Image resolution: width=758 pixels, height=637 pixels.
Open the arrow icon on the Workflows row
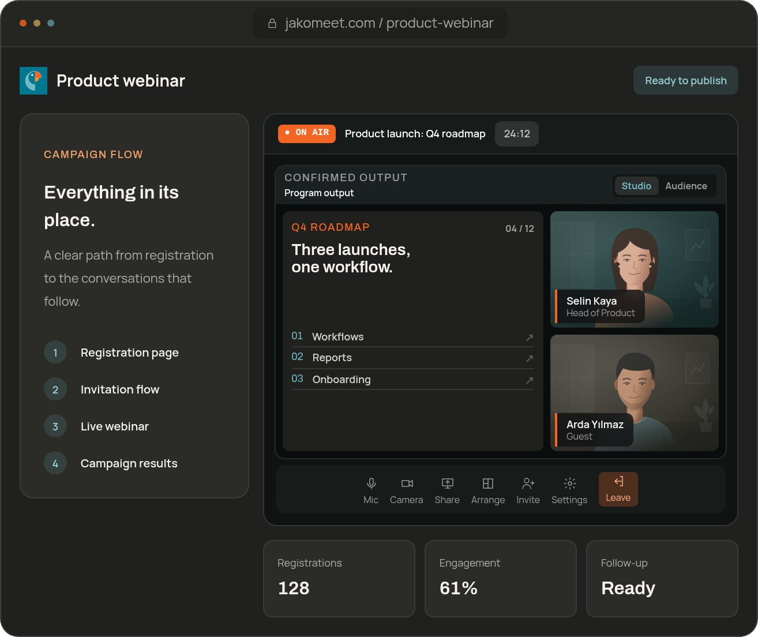(x=530, y=338)
